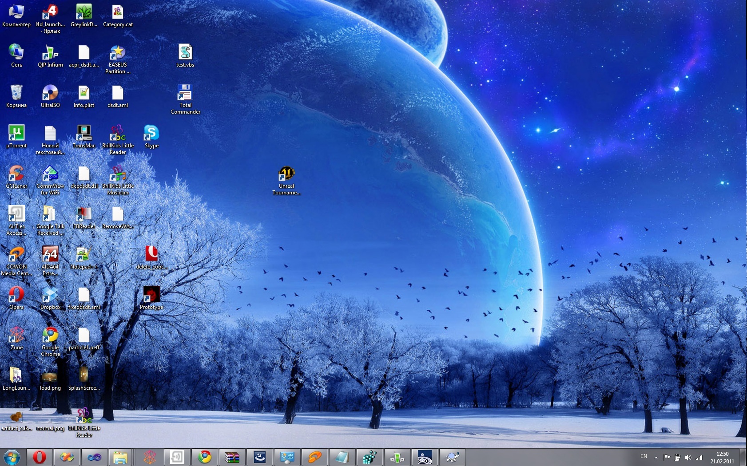
Task: Launch Opera from the taskbar
Action: coord(40,457)
